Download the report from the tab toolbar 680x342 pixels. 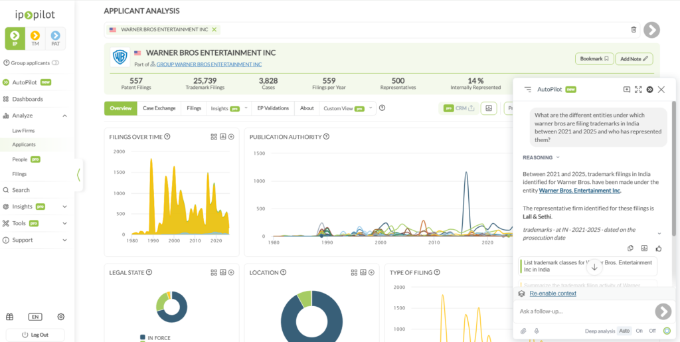[489, 108]
